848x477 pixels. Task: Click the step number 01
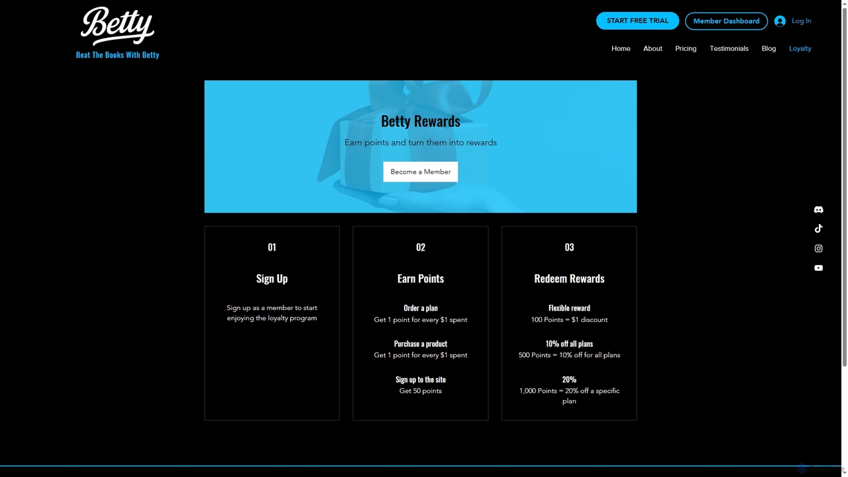tap(272, 247)
